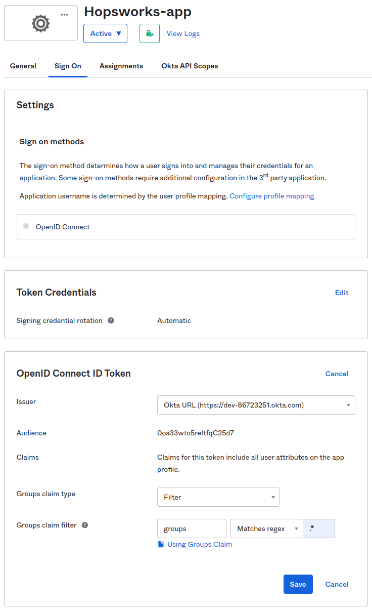The image size is (372, 609).
Task: Open the Active status dropdown
Action: pos(105,33)
